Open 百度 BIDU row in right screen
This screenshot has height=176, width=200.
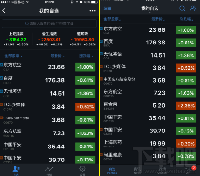point(150,43)
